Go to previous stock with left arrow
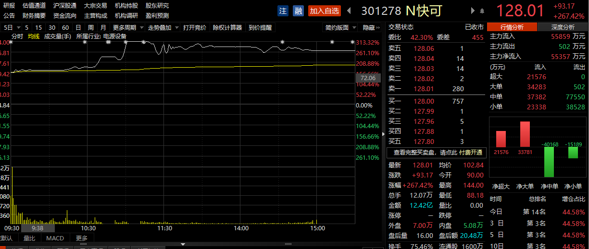The width and height of the screenshot is (589, 249). click(x=349, y=11)
